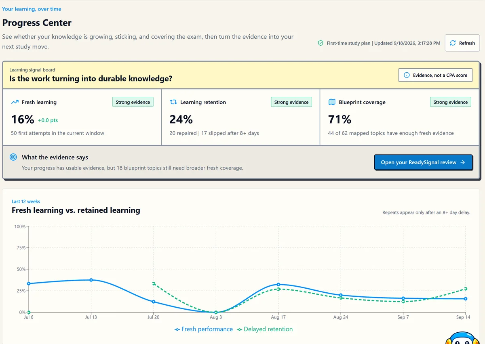Image resolution: width=485 pixels, height=344 pixels.
Task: Click the Fresh learning trend arrow icon
Action: click(15, 102)
